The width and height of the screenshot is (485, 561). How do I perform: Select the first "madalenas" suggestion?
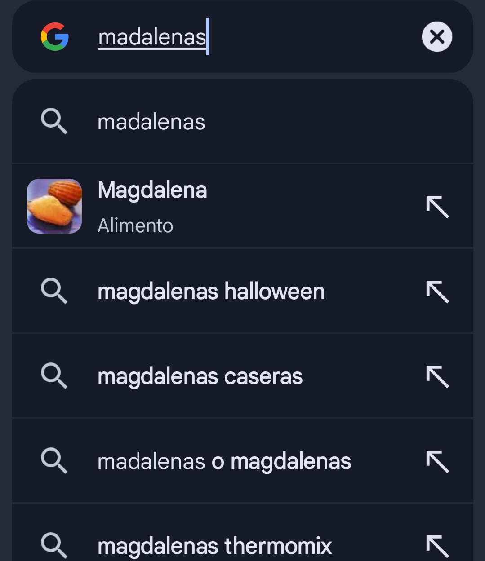(x=151, y=122)
